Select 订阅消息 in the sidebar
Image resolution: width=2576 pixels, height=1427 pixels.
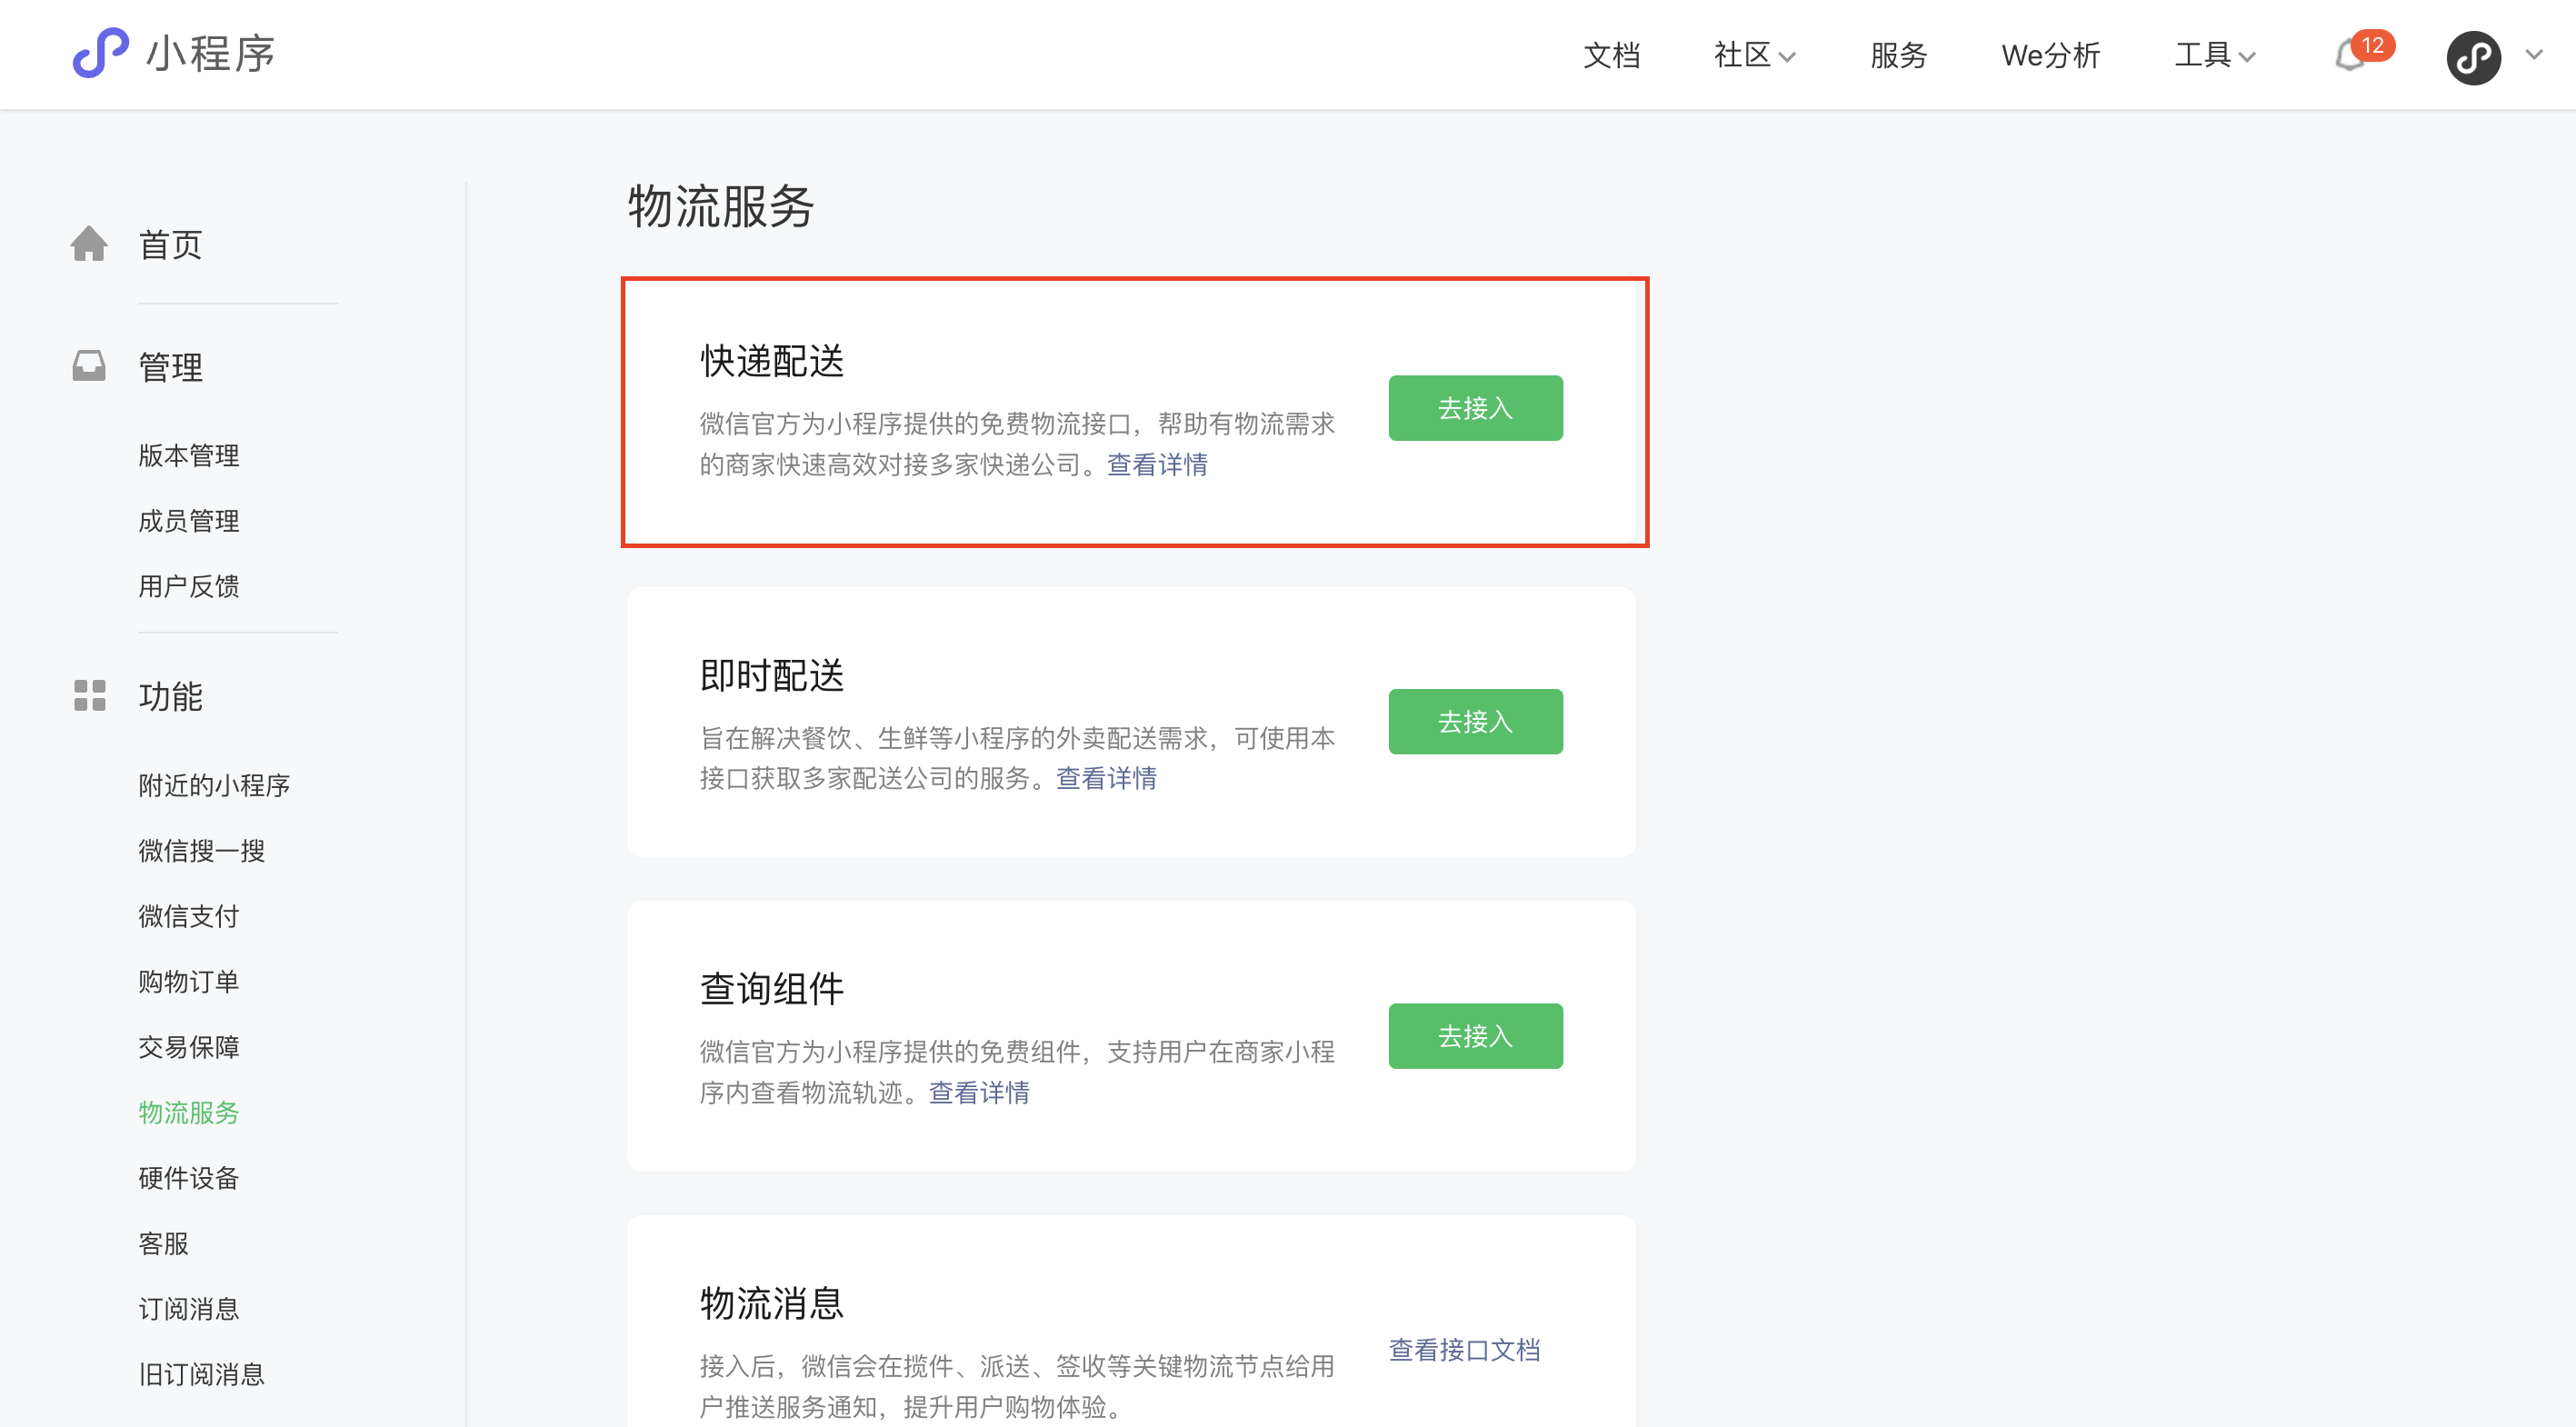pyautogui.click(x=189, y=1309)
